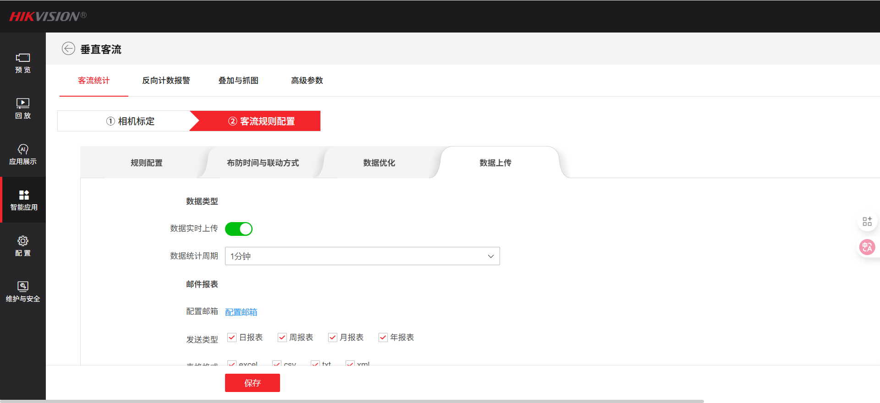Uncheck the 月报表 checkbox
Screen dimensions: 880x403
tap(333, 338)
